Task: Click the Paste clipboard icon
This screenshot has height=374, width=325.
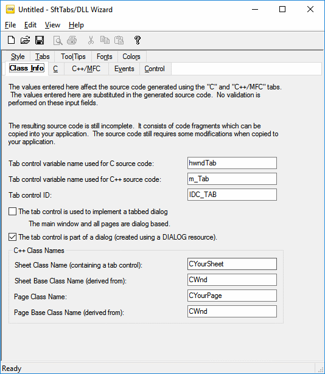Action: pyautogui.click(x=119, y=40)
